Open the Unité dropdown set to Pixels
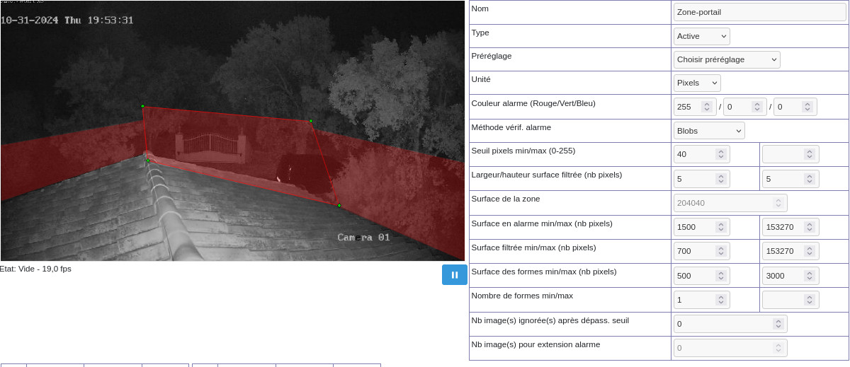Screen dimensions: 850x367 pyautogui.click(x=697, y=83)
